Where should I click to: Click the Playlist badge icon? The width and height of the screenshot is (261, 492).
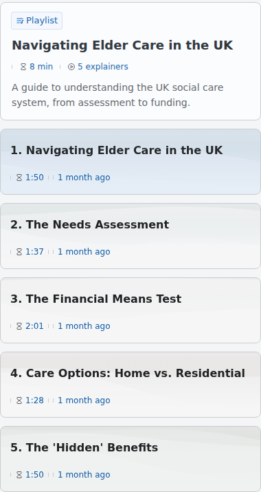click(20, 21)
